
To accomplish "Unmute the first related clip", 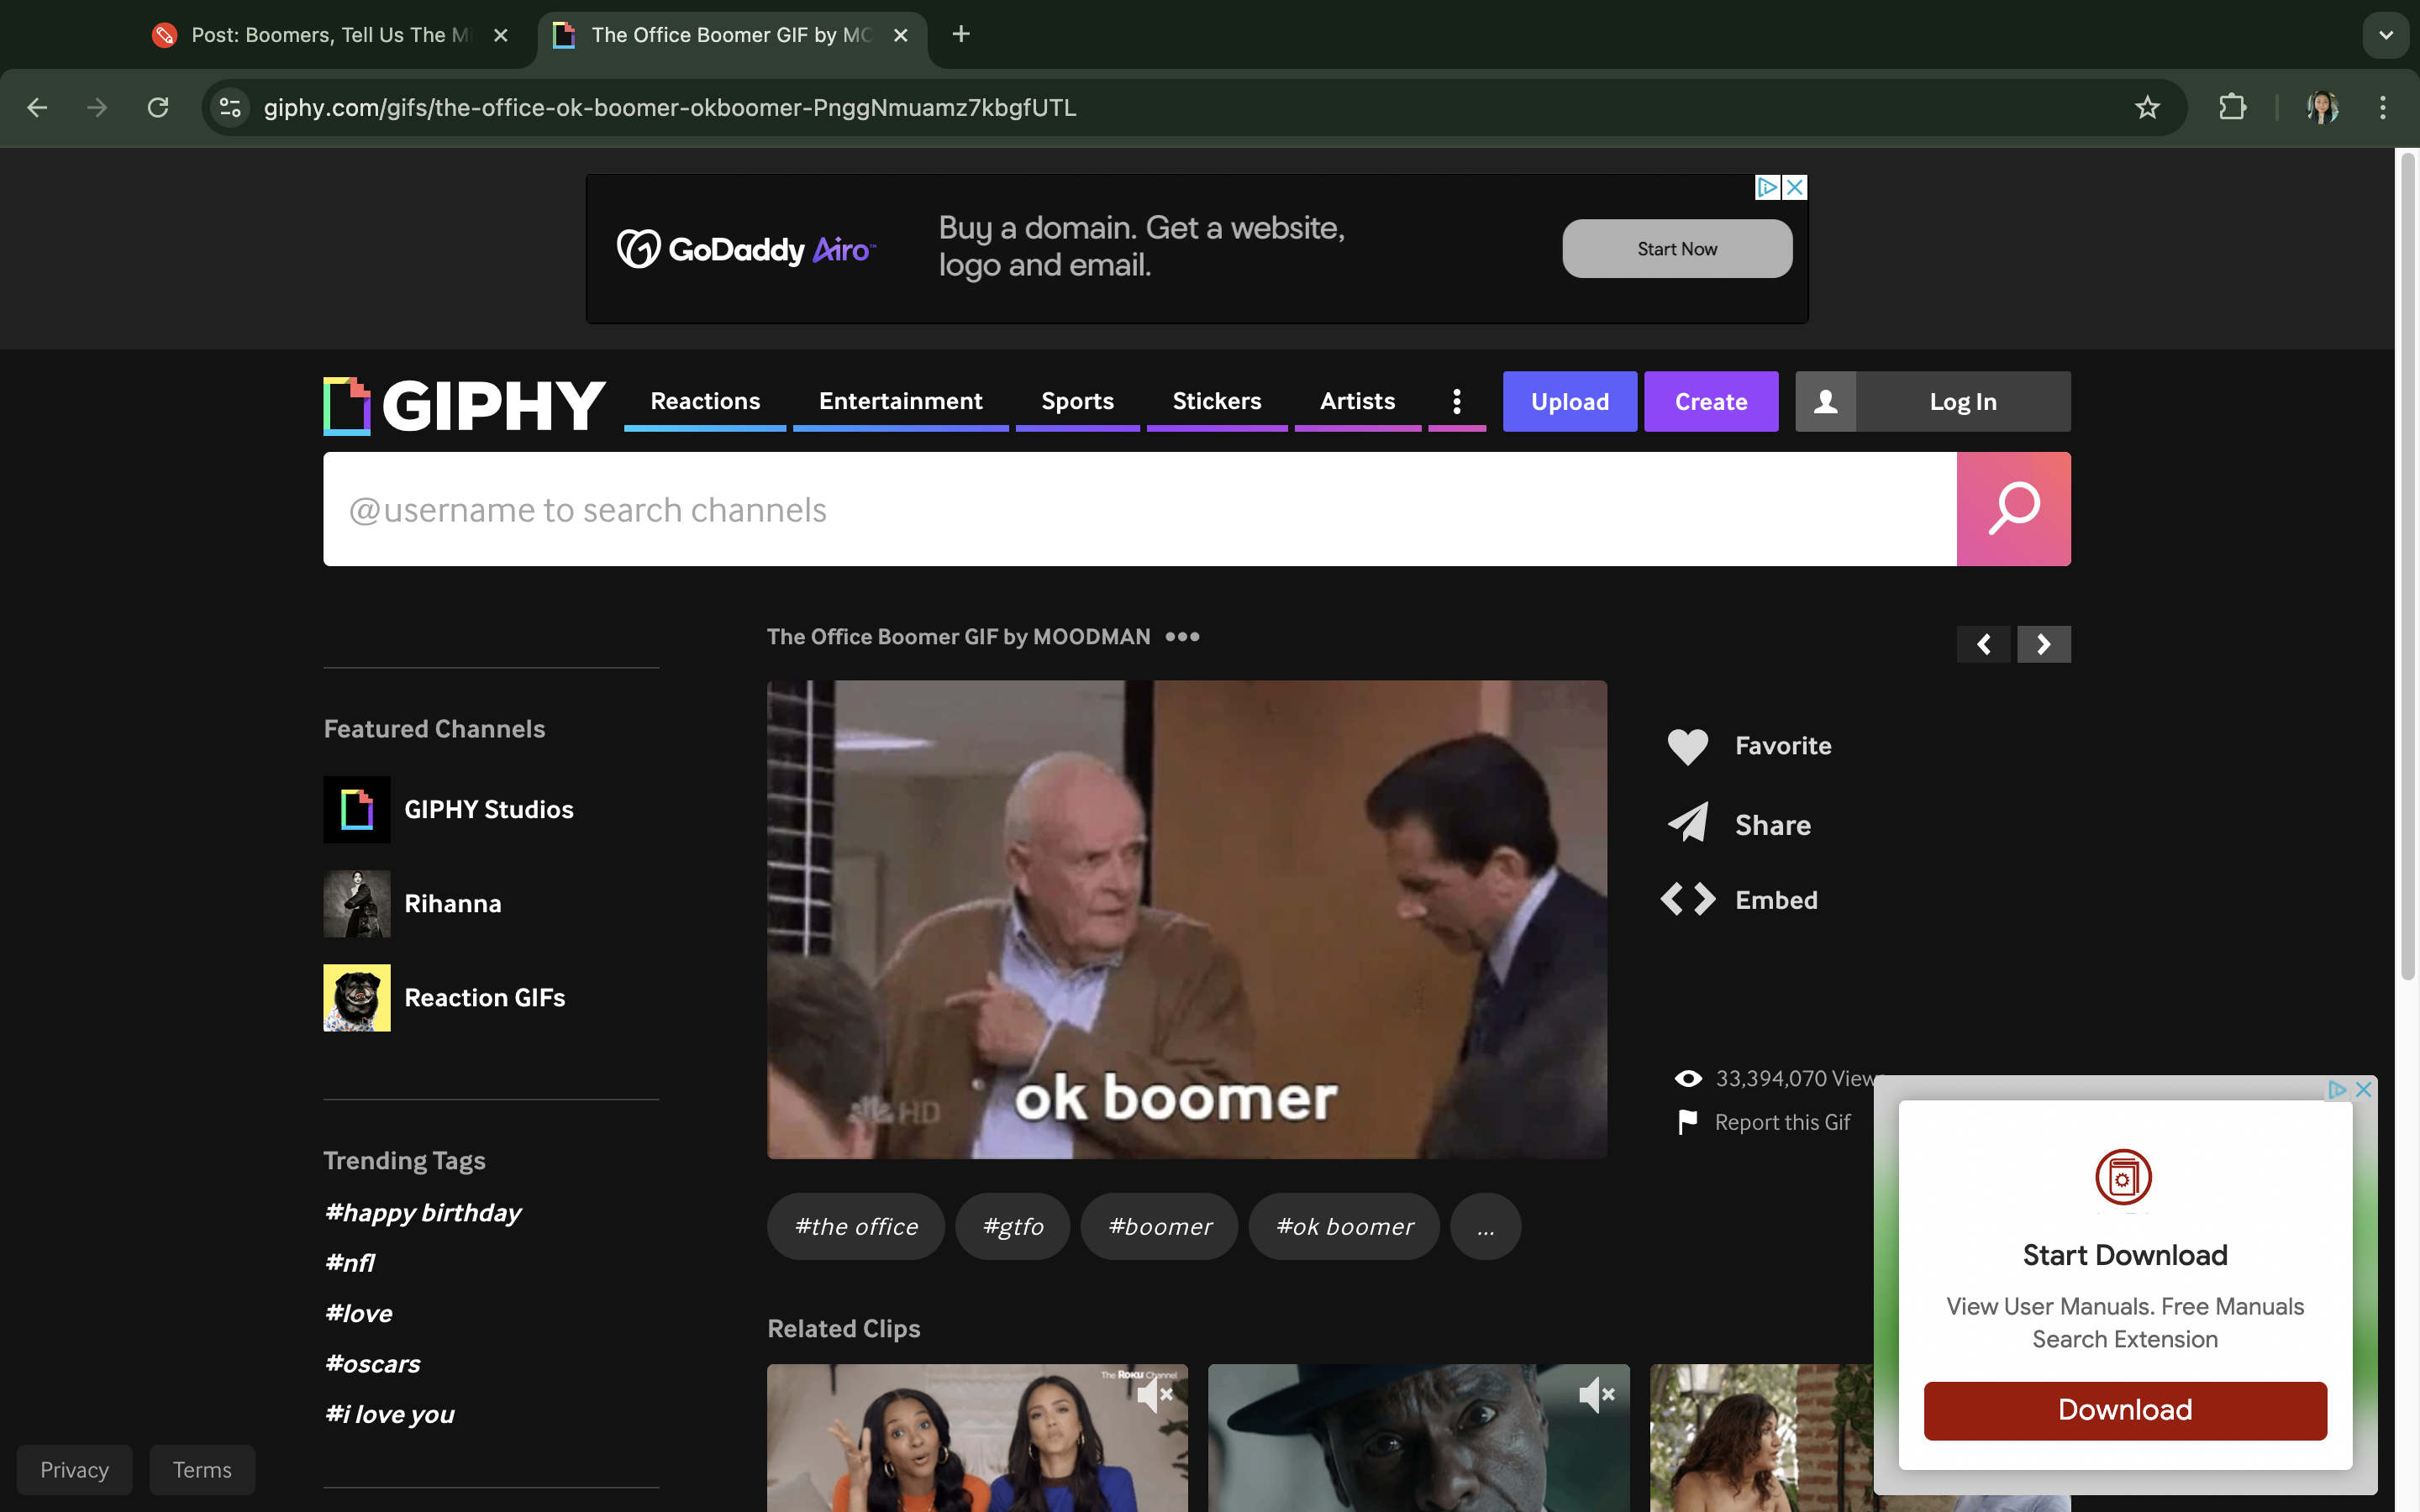I will tap(1155, 1394).
